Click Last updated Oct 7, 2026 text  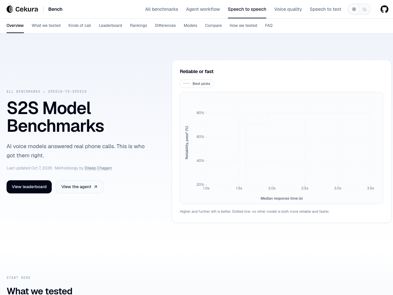tap(29, 168)
